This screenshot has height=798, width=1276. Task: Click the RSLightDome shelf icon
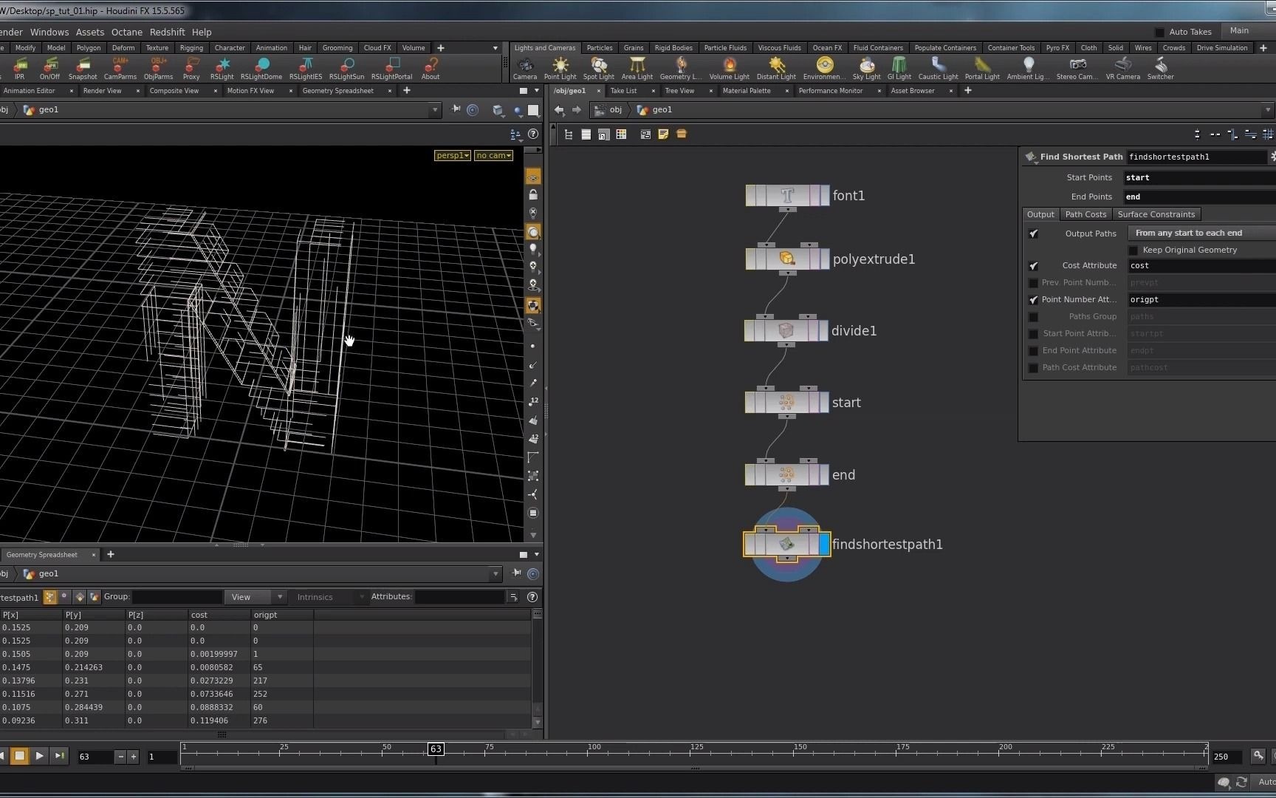pyautogui.click(x=261, y=68)
